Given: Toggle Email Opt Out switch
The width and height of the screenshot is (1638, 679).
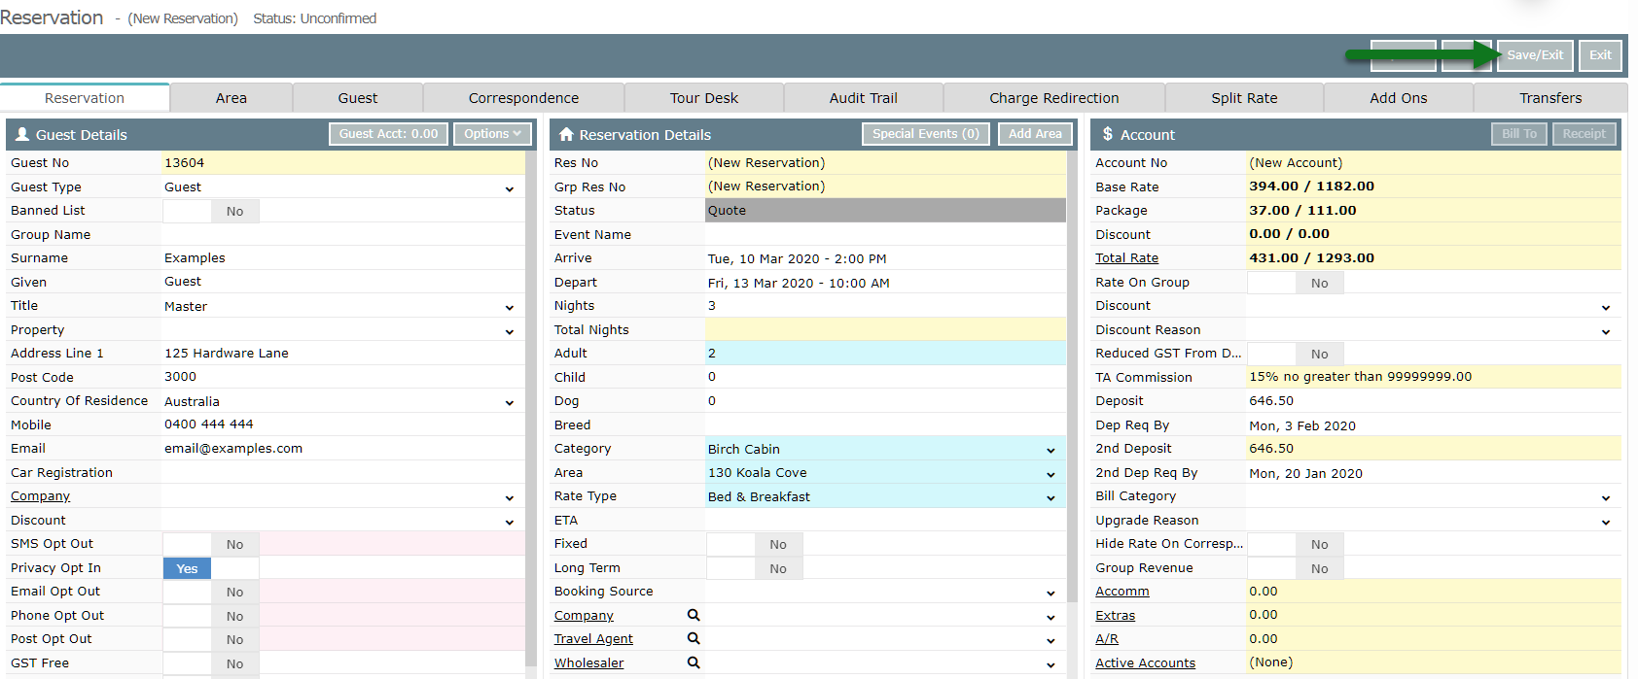Looking at the screenshot, I should pos(211,592).
